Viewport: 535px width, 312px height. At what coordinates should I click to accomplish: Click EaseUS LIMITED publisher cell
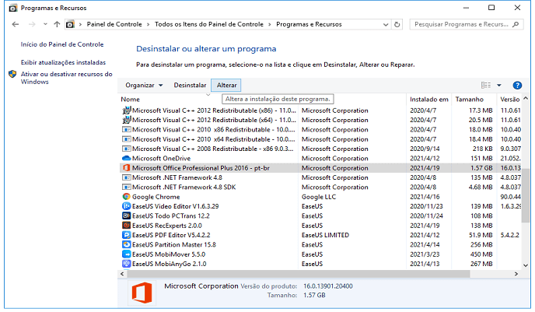pos(325,235)
